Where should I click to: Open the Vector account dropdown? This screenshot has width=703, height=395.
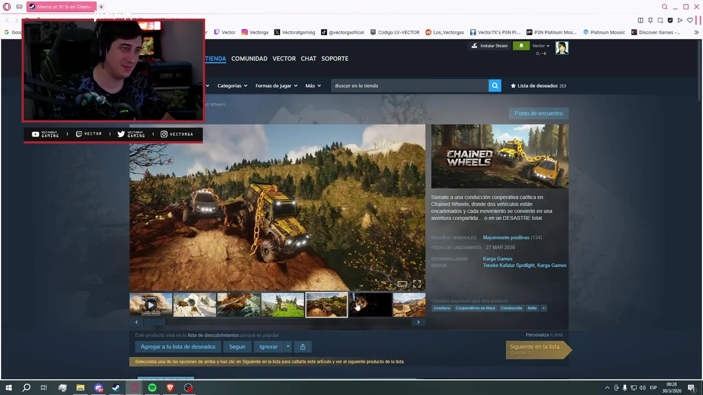540,46
